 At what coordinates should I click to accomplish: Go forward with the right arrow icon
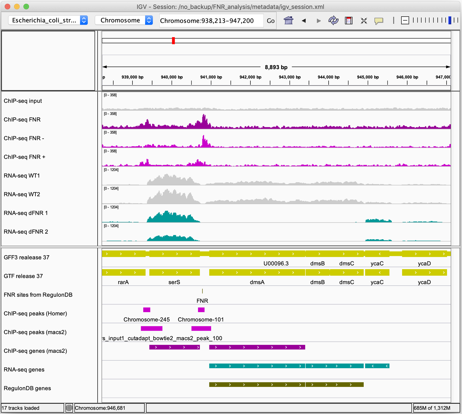click(318, 21)
